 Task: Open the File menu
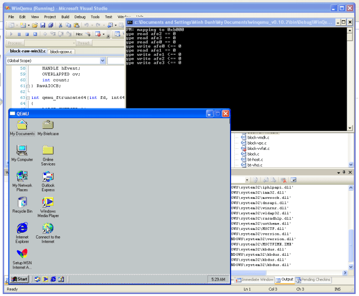pos(11,17)
